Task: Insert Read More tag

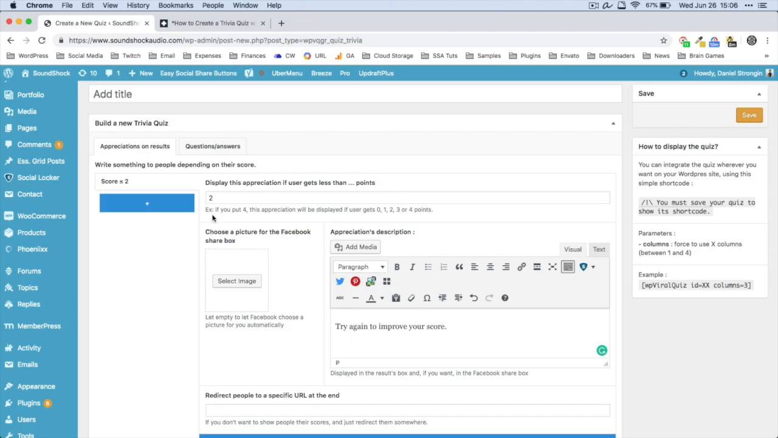Action: pos(537,267)
